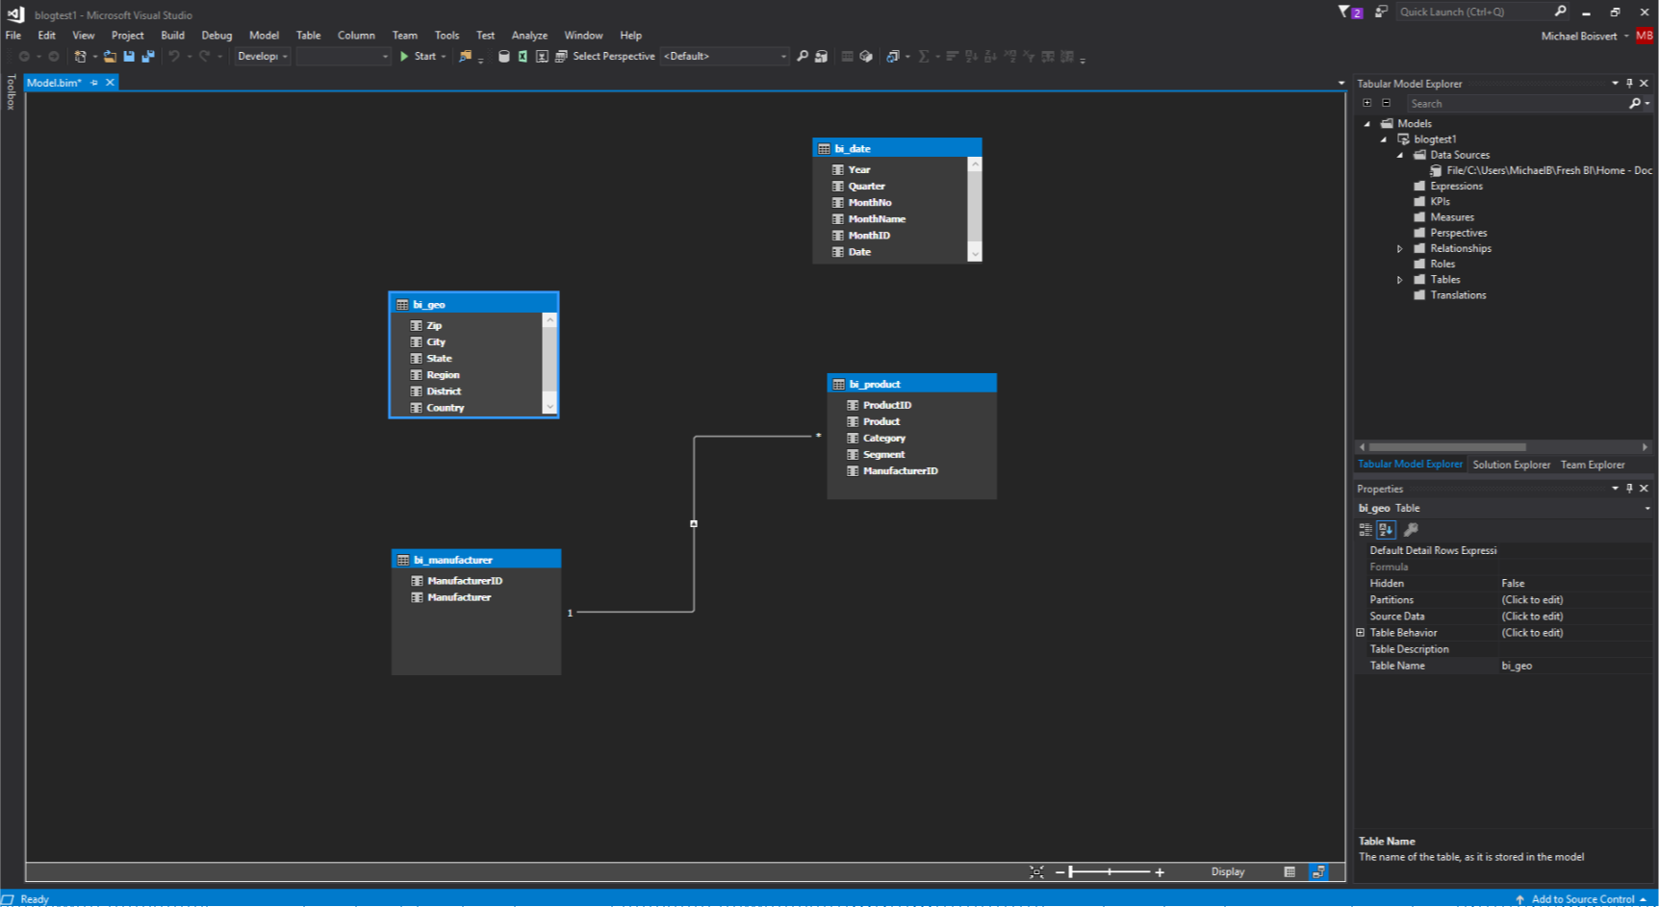
Task: Click the green Start play button
Action: [404, 57]
